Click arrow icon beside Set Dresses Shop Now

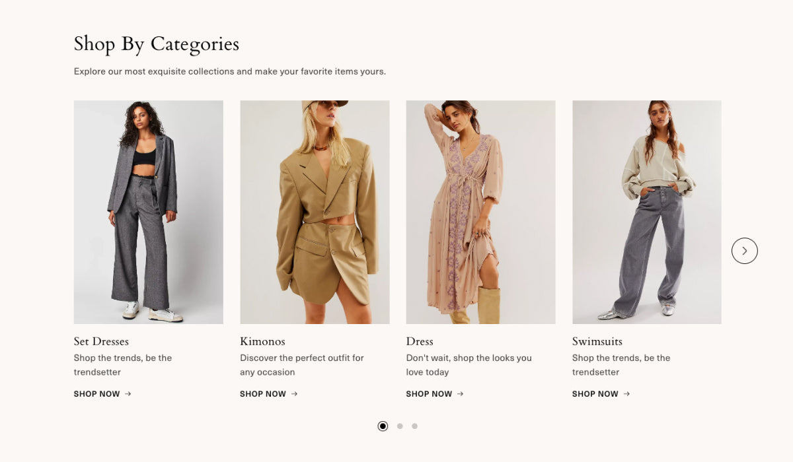(128, 394)
